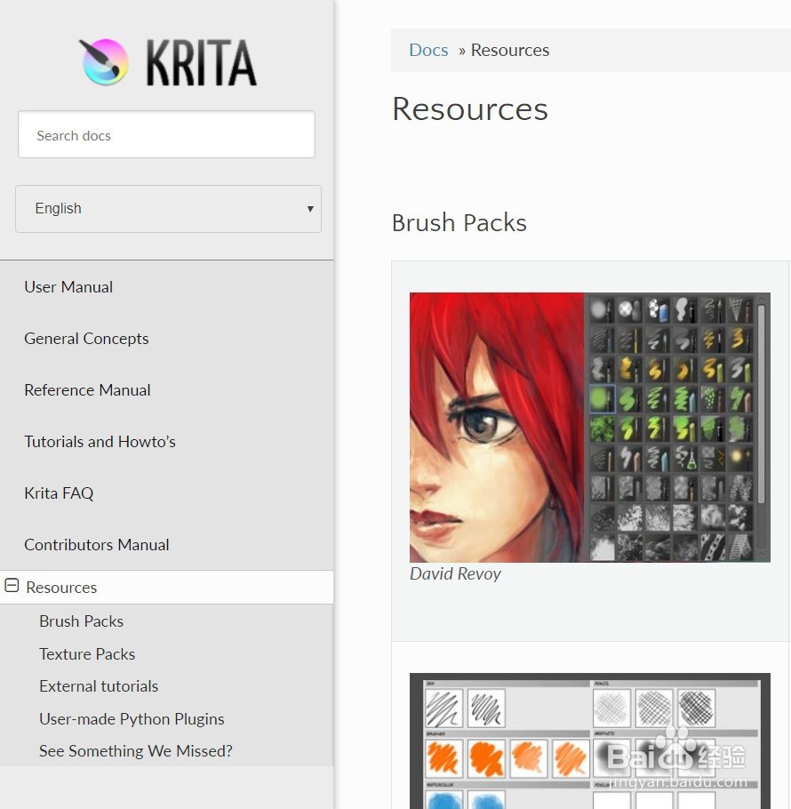The image size is (791, 809).
Task: Open the User Manual section
Action: pyautogui.click(x=68, y=287)
